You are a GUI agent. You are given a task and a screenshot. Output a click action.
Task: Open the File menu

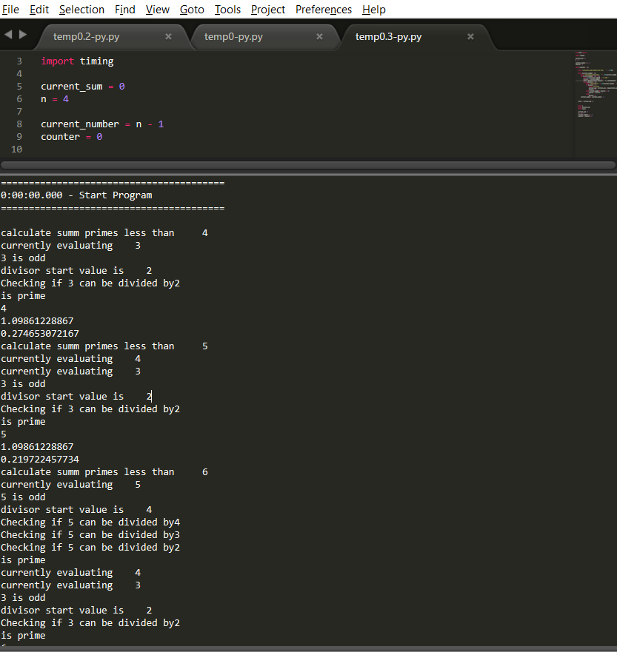[10, 9]
